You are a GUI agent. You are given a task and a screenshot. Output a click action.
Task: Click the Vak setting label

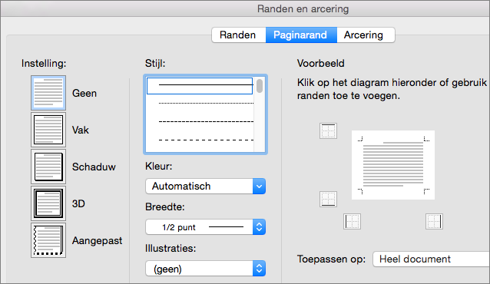81,130
